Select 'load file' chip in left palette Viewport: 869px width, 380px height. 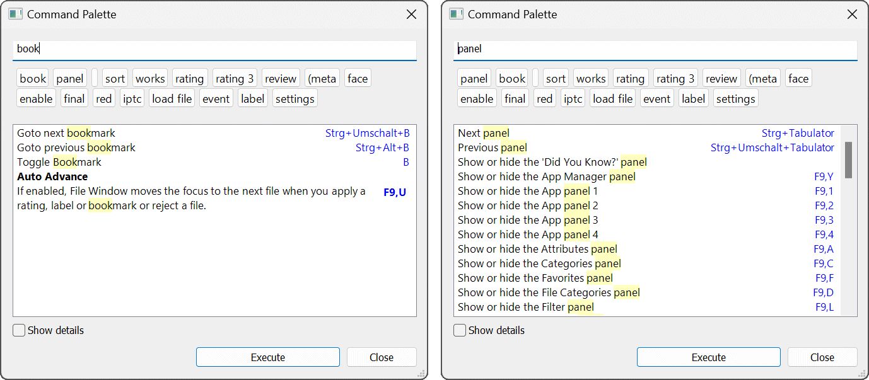[x=172, y=99]
